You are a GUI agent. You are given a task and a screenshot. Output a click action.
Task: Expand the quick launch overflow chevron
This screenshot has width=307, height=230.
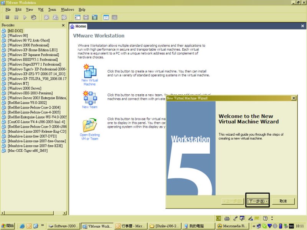[42, 225]
